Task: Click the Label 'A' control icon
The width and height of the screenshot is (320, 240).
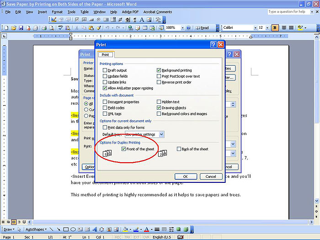Action: [x=142, y=20]
